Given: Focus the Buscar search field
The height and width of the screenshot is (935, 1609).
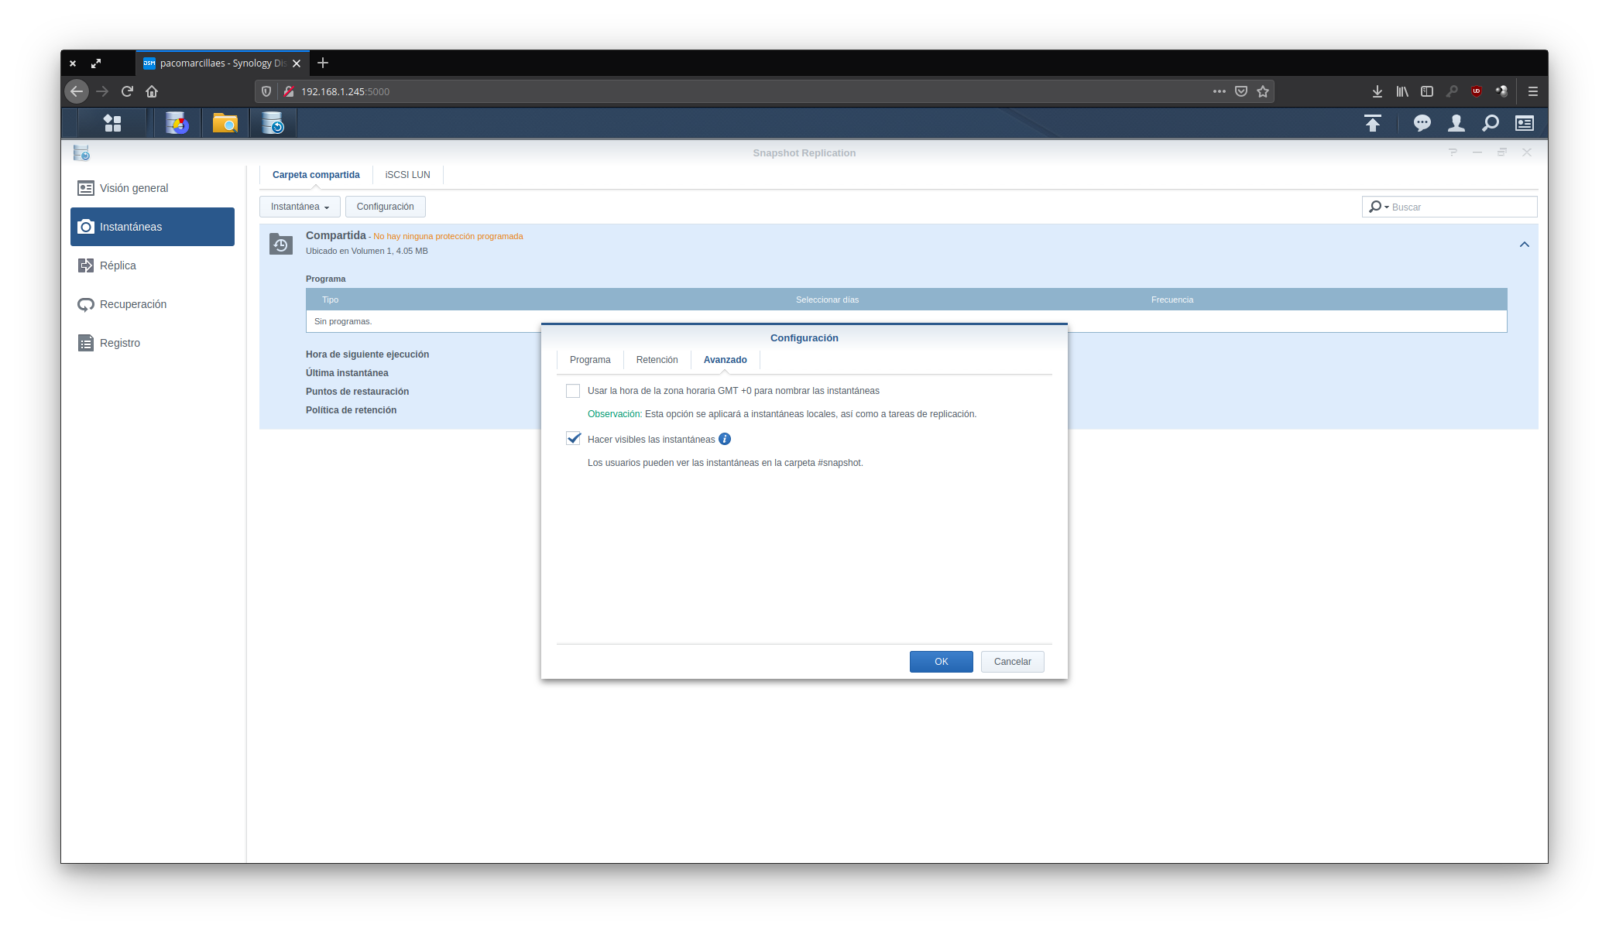Looking at the screenshot, I should [x=1460, y=207].
